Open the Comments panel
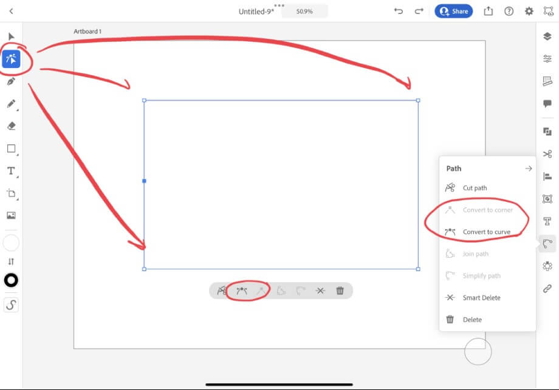Screen dimensions: 559x390 (x=547, y=104)
